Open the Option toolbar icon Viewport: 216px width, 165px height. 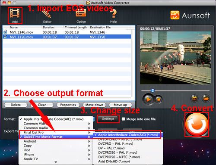[x=81, y=13]
